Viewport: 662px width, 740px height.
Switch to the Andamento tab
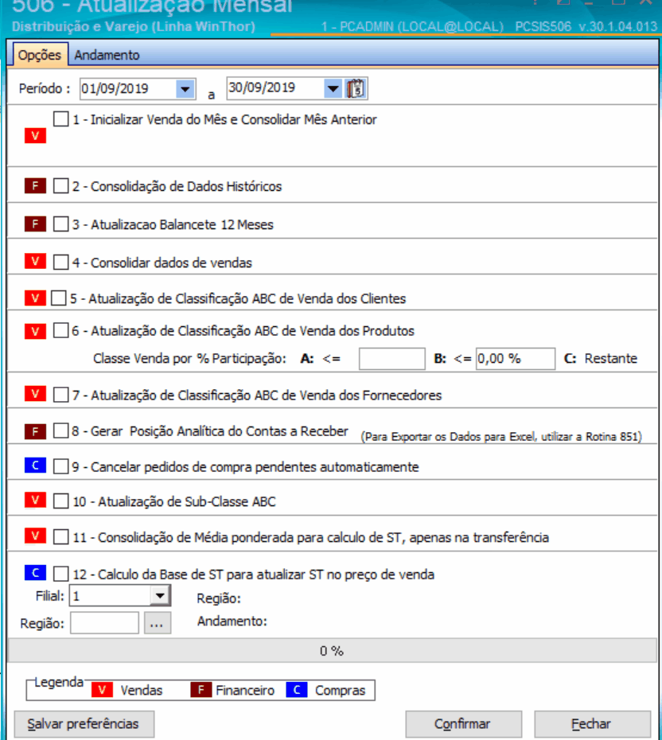tap(107, 55)
